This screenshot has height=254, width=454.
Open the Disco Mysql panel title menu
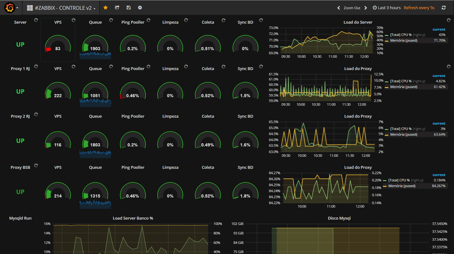339,218
